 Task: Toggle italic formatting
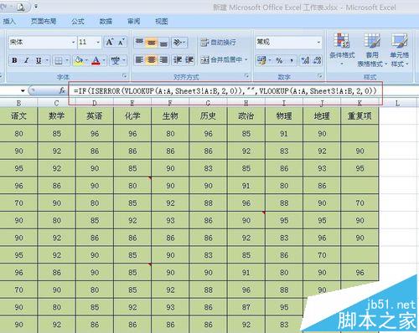[27, 60]
